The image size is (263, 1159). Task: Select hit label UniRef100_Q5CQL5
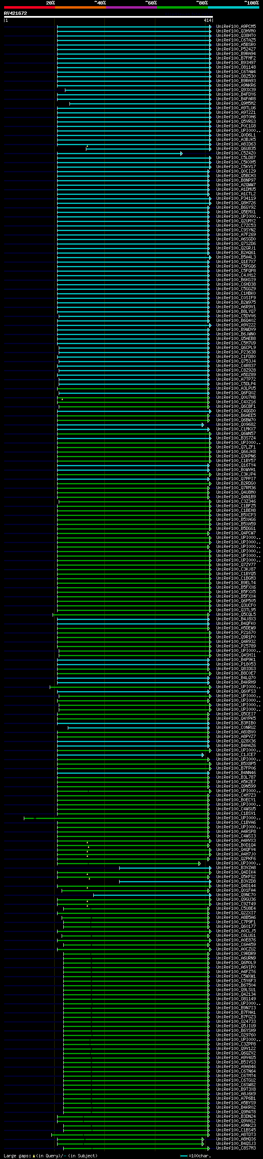pos(236,615)
